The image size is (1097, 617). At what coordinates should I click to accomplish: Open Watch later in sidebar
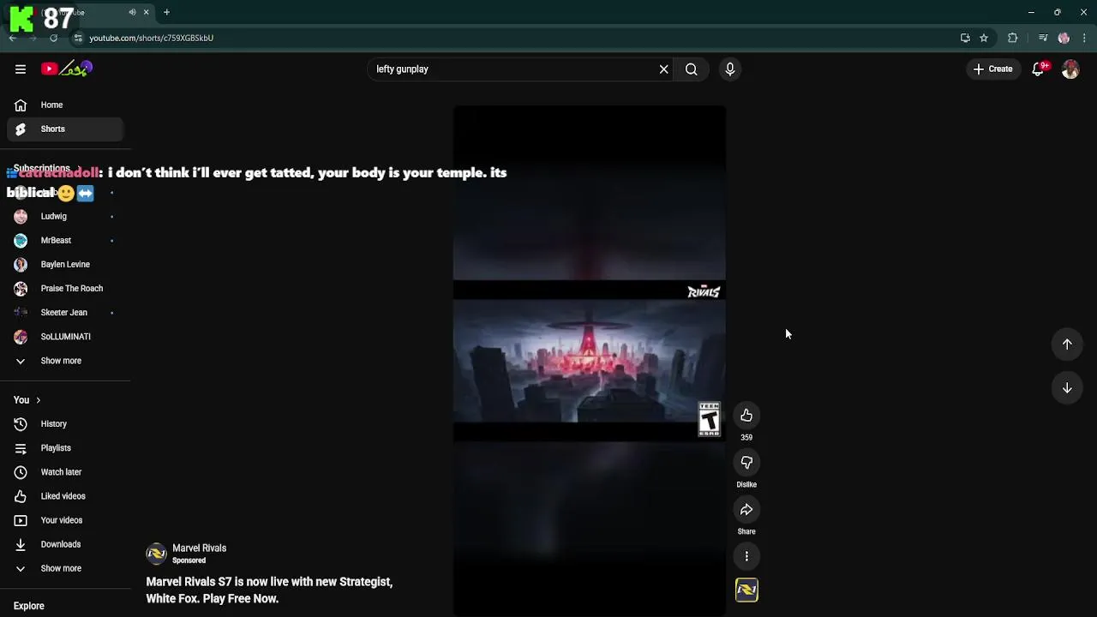pyautogui.click(x=65, y=472)
